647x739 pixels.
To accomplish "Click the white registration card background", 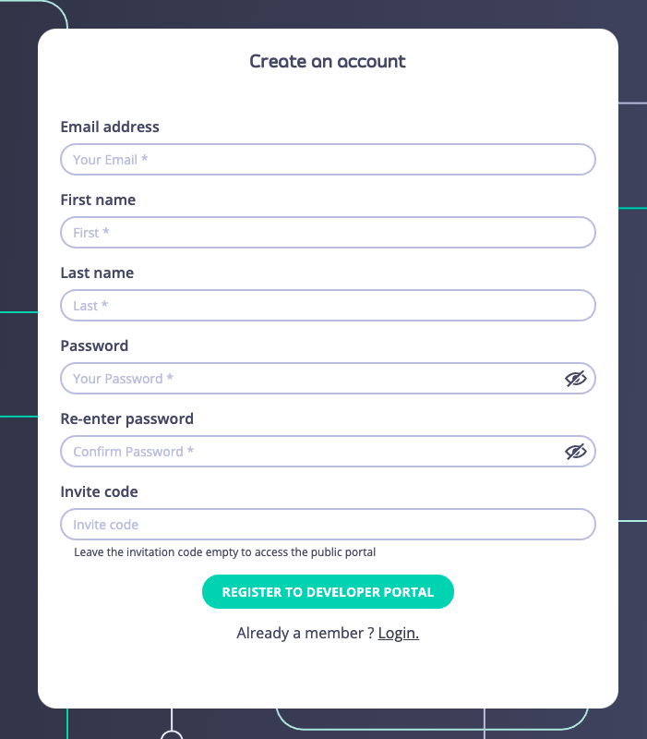I will tap(328, 674).
